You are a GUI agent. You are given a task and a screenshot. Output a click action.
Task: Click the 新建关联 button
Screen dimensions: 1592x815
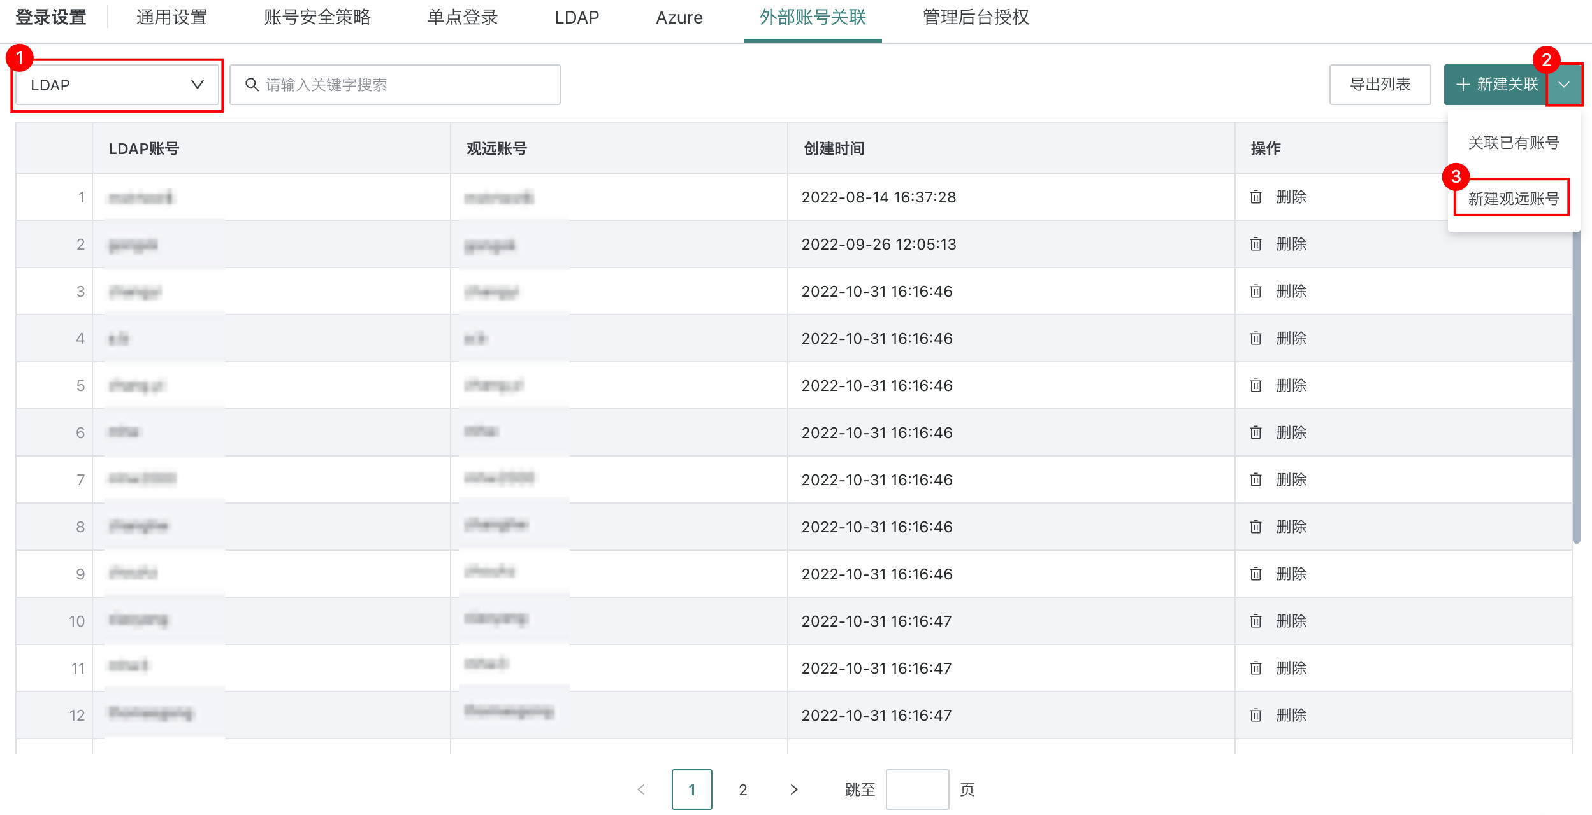pos(1496,85)
